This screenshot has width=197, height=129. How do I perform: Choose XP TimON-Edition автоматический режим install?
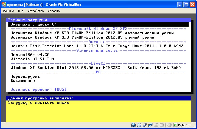(x=92, y=33)
